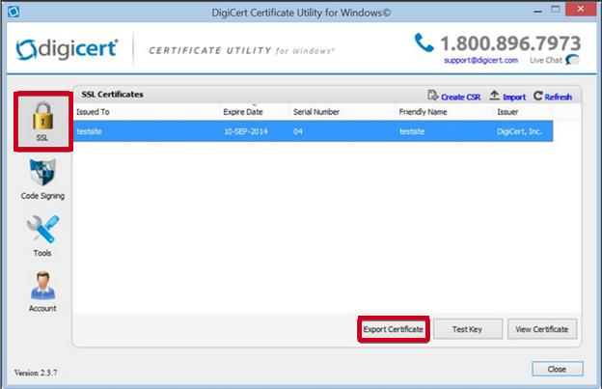Open the Code Signing shield section
Screen dimensions: 602x389
click(42, 179)
